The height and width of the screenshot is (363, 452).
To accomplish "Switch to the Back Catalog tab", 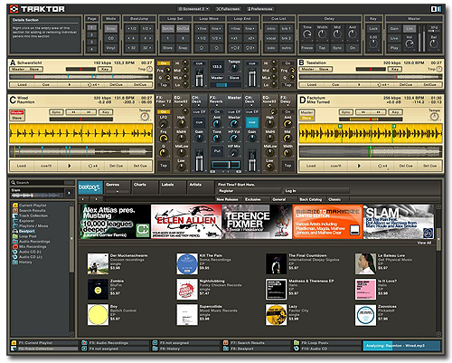I will point(310,199).
